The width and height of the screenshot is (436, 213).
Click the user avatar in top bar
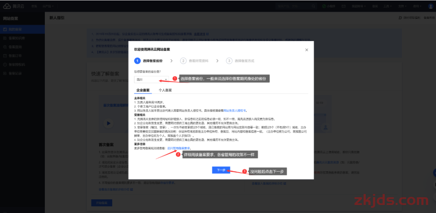tap(431, 6)
